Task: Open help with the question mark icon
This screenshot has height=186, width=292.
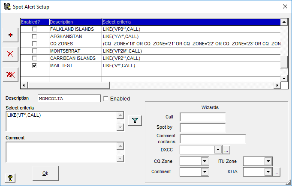Action: pyautogui.click(x=10, y=178)
